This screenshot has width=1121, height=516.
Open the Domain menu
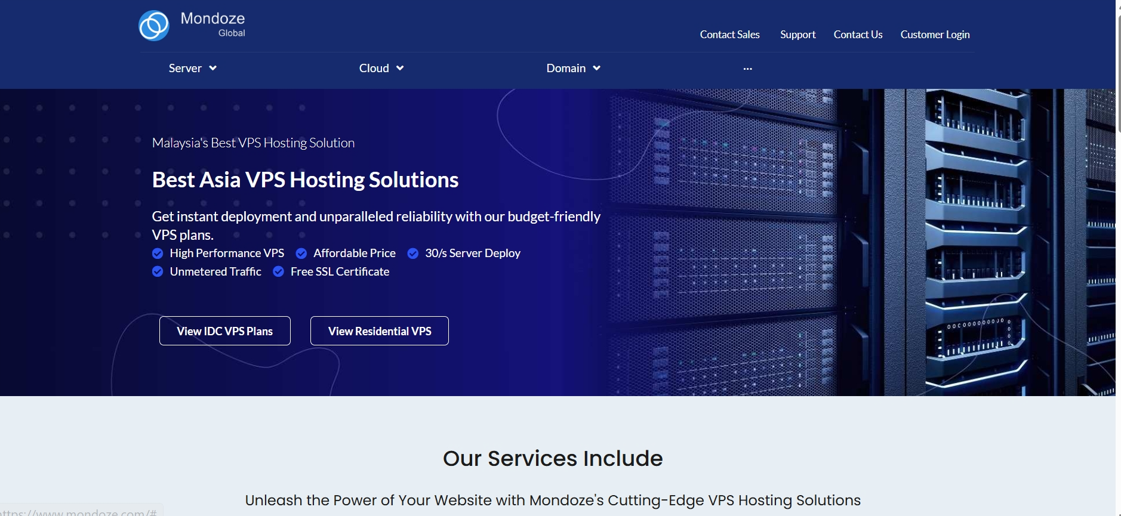(566, 68)
